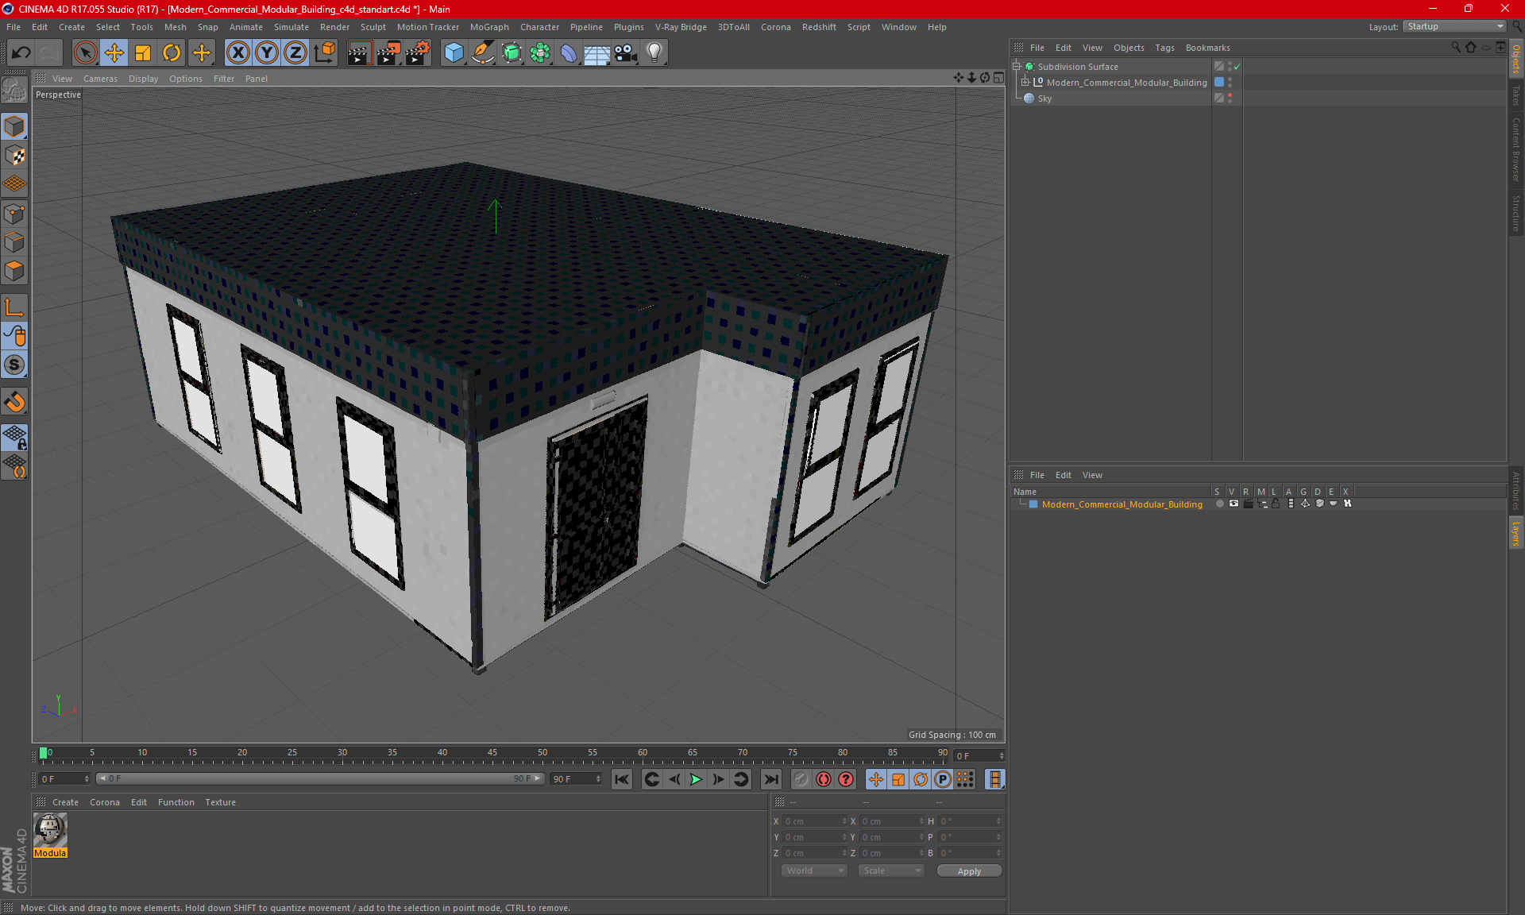This screenshot has width=1525, height=915.
Task: Open the Scale mode dropdown
Action: tap(891, 871)
